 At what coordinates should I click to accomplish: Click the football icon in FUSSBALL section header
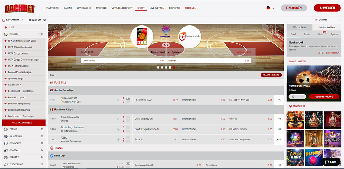(x=52, y=83)
